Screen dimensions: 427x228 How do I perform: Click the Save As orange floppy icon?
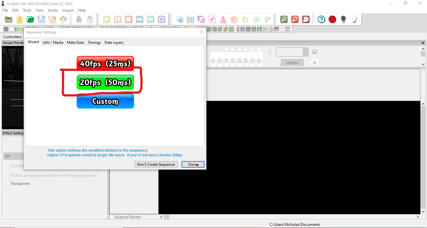click(x=52, y=19)
